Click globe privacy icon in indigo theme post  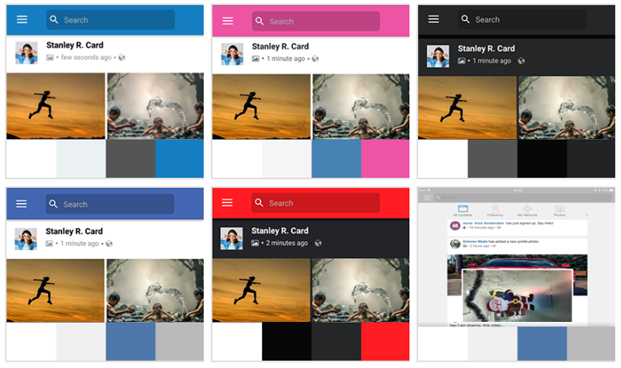click(x=109, y=243)
